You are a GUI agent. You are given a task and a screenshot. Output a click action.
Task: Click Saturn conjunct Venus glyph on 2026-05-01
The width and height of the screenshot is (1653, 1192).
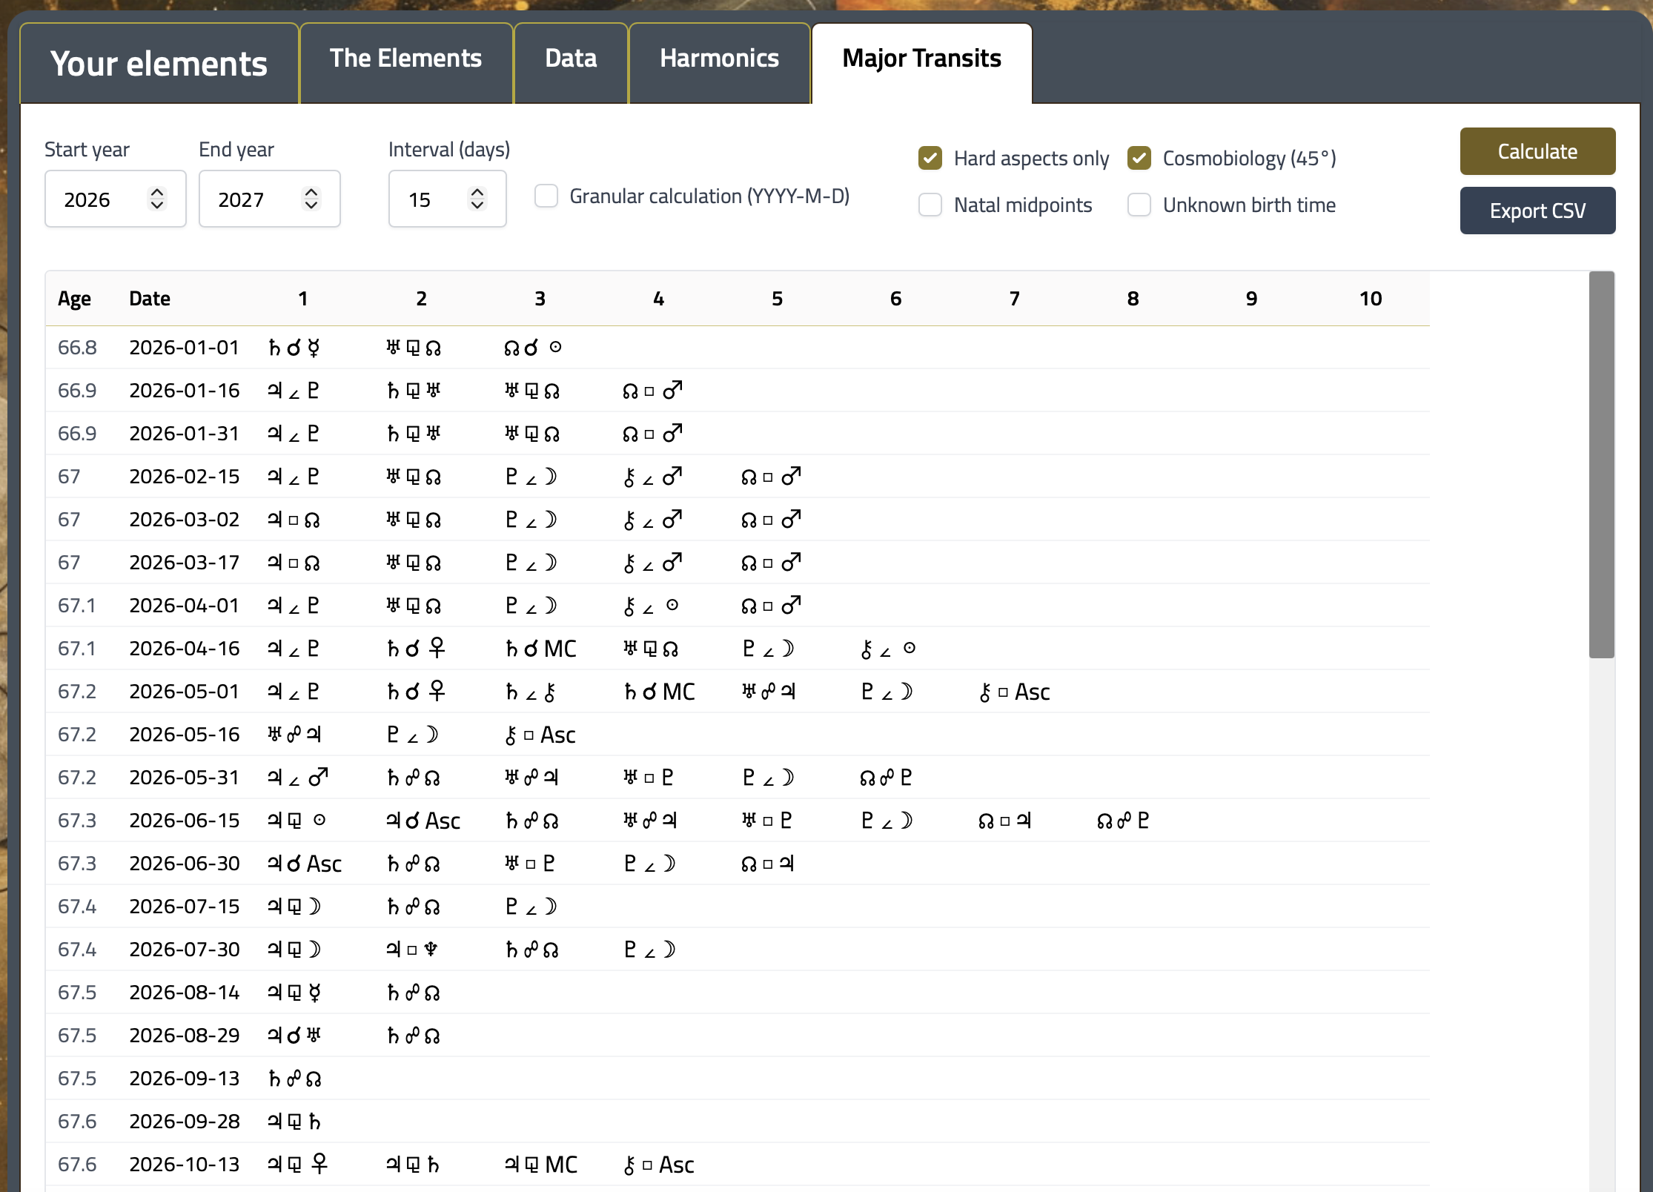click(416, 692)
